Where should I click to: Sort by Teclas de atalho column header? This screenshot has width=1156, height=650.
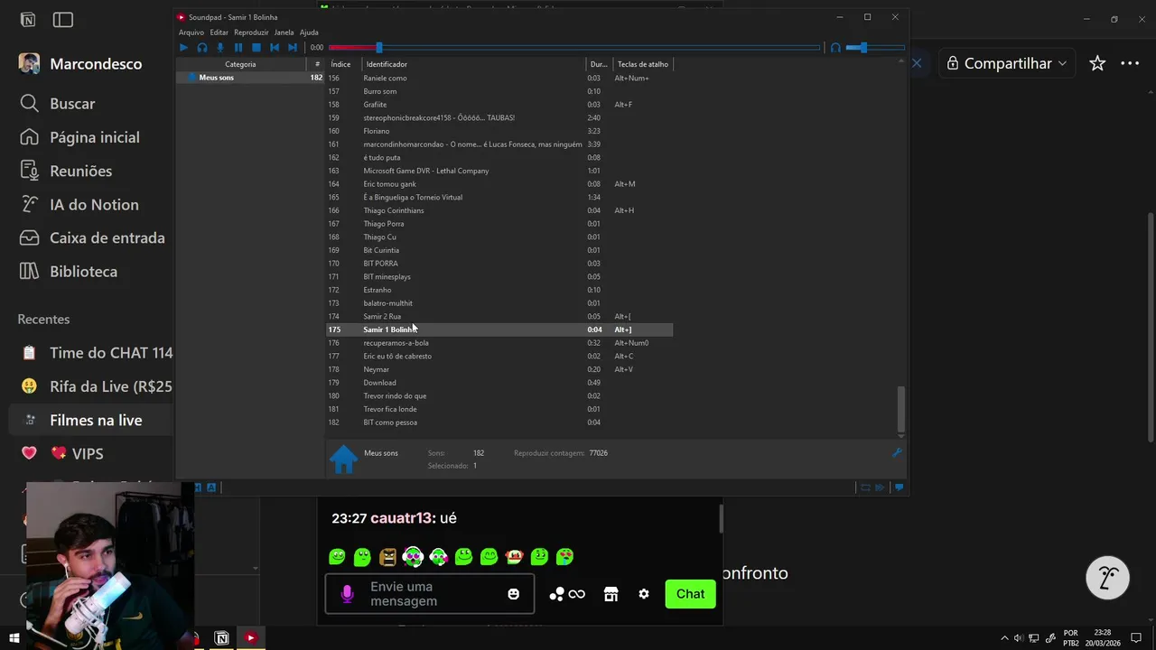click(643, 64)
